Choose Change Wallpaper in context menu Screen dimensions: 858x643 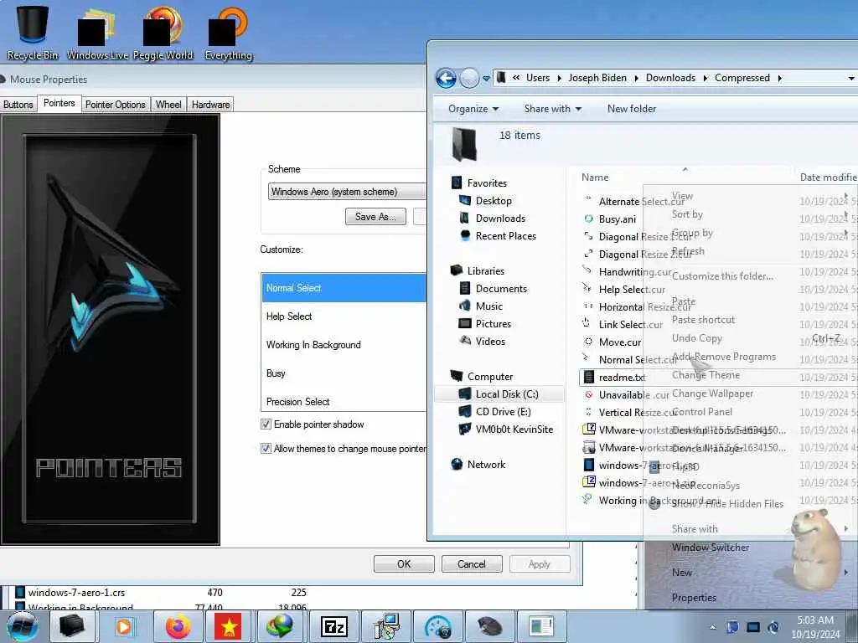coord(712,394)
